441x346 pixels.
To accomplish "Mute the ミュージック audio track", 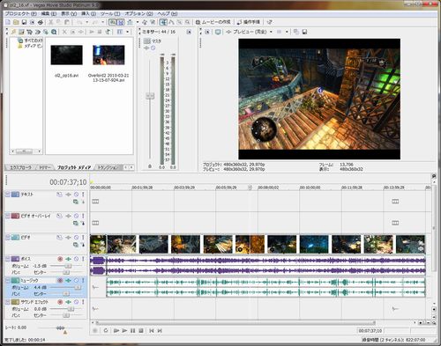I will (76, 280).
